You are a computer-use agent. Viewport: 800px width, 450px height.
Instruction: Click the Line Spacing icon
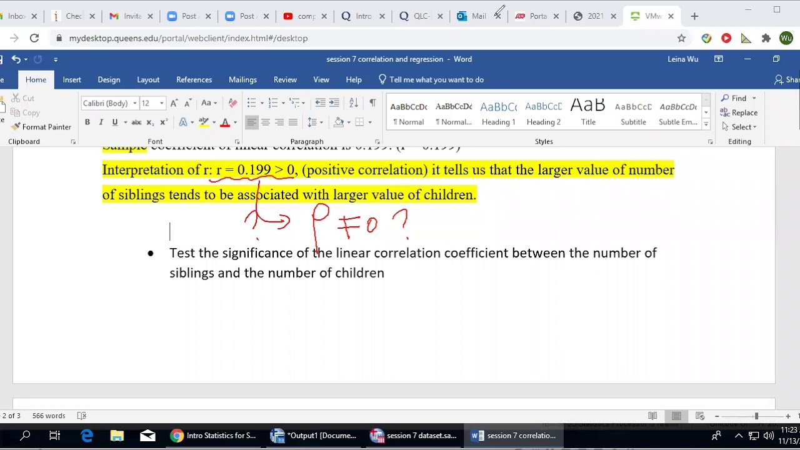[312, 122]
